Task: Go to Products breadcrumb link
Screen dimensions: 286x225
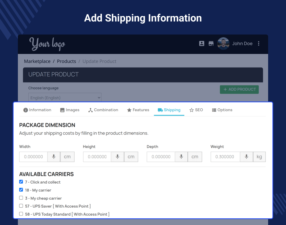Action: coord(66,61)
